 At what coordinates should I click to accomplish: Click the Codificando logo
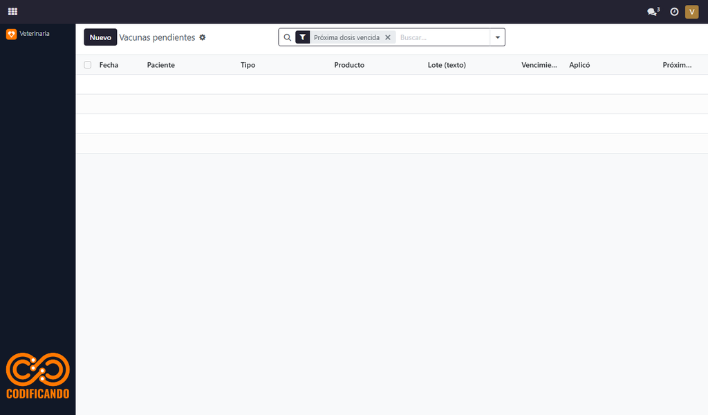pyautogui.click(x=38, y=376)
